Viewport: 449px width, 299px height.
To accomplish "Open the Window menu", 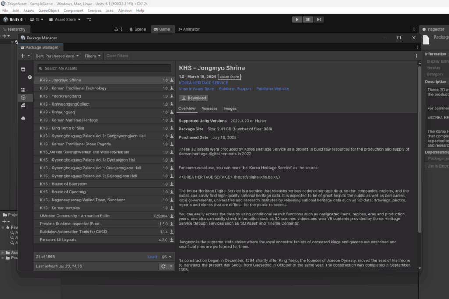I will click(125, 11).
